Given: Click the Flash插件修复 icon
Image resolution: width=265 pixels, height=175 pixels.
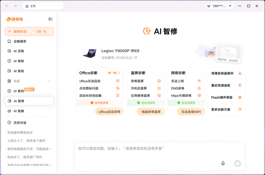Looking at the screenshot, I should click(x=240, y=97).
